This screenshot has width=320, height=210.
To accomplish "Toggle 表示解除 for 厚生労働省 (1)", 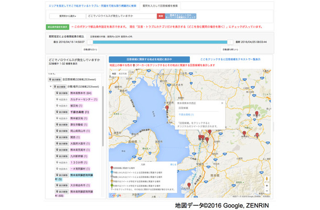I will [62, 124].
